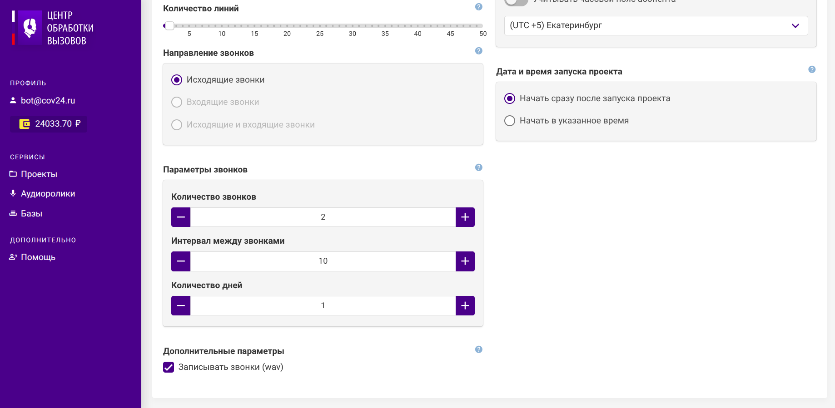The height and width of the screenshot is (408, 835).
Task: Click the folder icon next to Проекты
Action: [x=13, y=174]
